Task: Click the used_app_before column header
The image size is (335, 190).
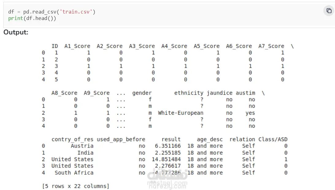Action: coord(121,140)
